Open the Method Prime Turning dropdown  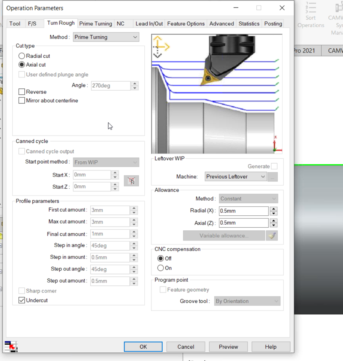tap(106, 37)
